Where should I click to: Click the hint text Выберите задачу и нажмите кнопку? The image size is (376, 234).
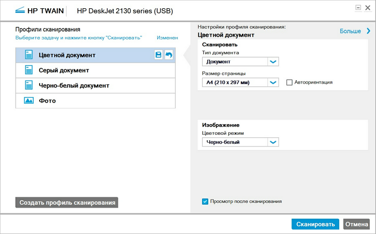[x=79, y=38]
